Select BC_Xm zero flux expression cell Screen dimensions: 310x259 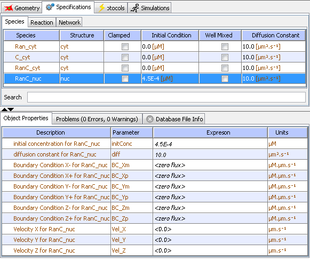coord(210,165)
